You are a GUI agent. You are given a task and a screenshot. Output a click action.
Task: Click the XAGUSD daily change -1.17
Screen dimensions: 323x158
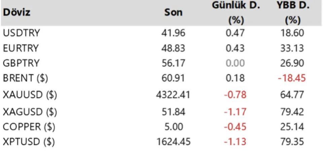click(x=235, y=111)
